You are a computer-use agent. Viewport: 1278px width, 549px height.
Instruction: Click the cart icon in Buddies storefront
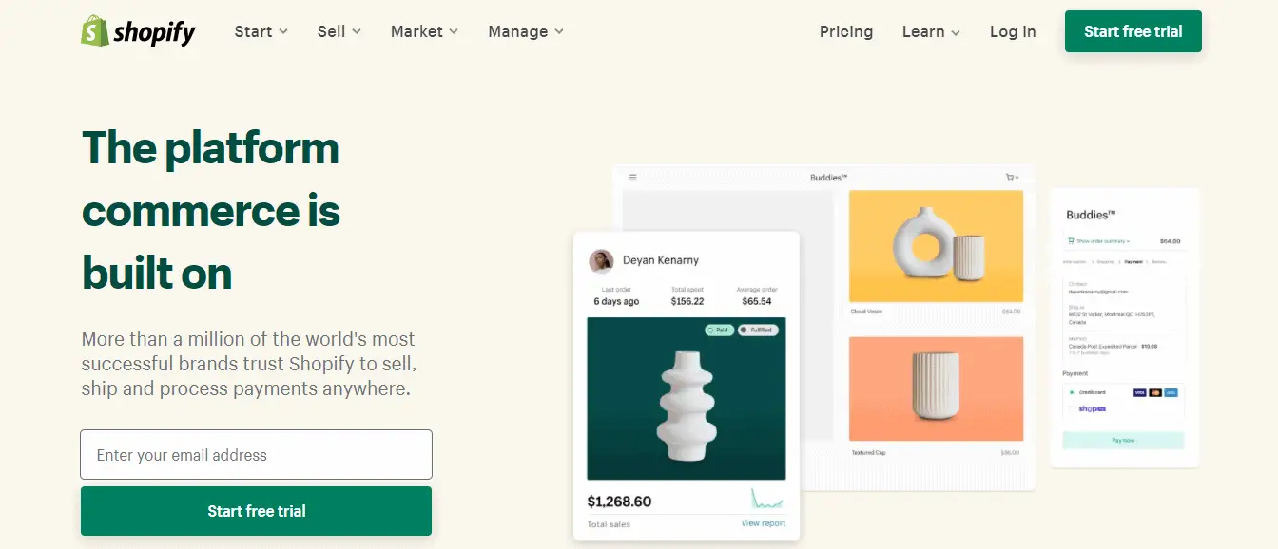click(1012, 177)
